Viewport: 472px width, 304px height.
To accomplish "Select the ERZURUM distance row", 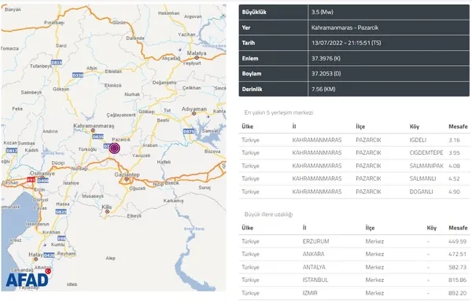I will pos(354,241).
